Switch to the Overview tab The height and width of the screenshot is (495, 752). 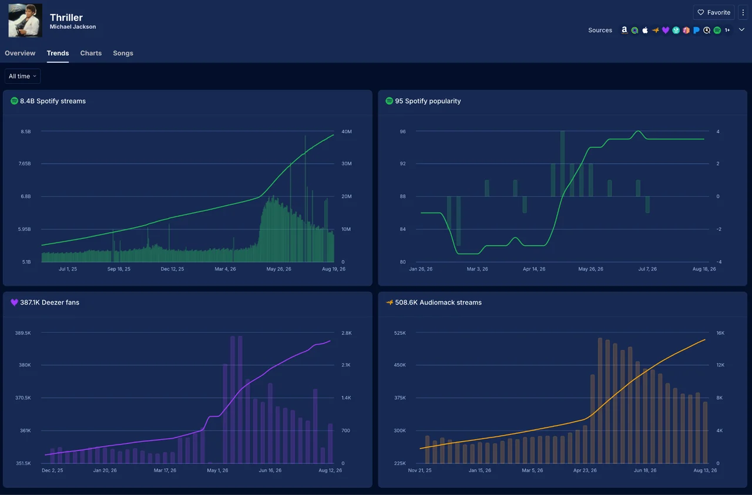(20, 53)
